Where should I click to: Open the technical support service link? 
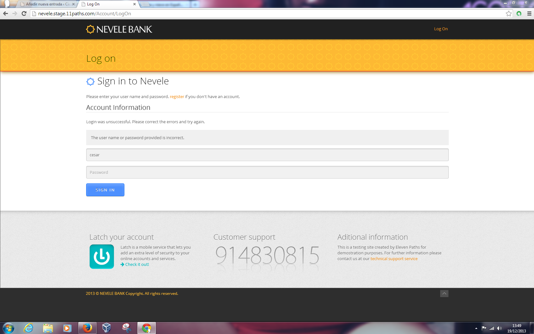[394, 259]
